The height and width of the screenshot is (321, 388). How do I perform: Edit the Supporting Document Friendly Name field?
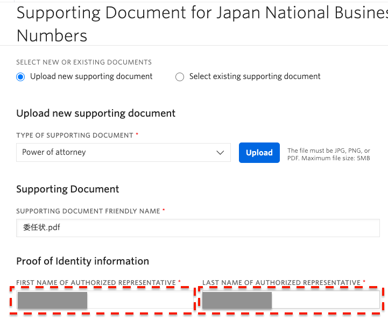point(198,228)
